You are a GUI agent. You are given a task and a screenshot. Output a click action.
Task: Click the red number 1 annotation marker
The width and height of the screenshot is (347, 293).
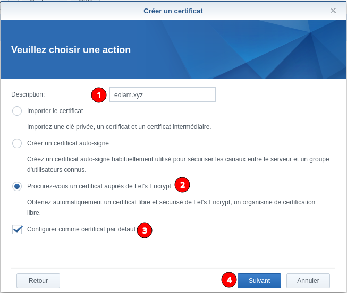tap(99, 95)
